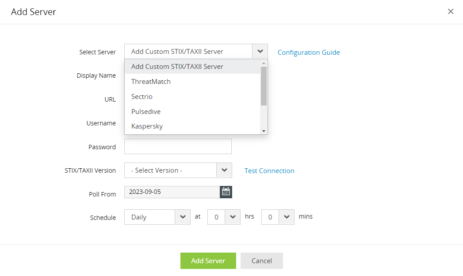Viewport: 463px width, 276px height.
Task: Click the Poll From date field
Action: coord(172,192)
